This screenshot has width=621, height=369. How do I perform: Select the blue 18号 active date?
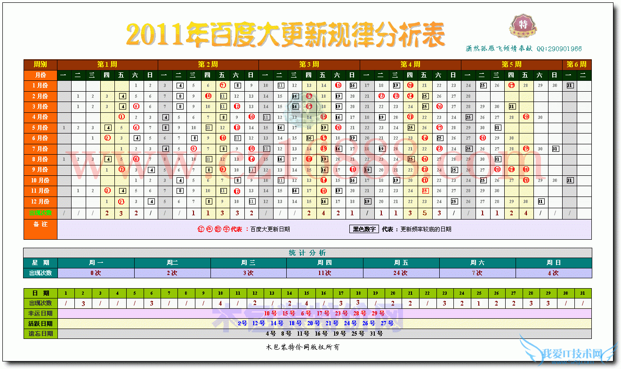tap(295, 323)
